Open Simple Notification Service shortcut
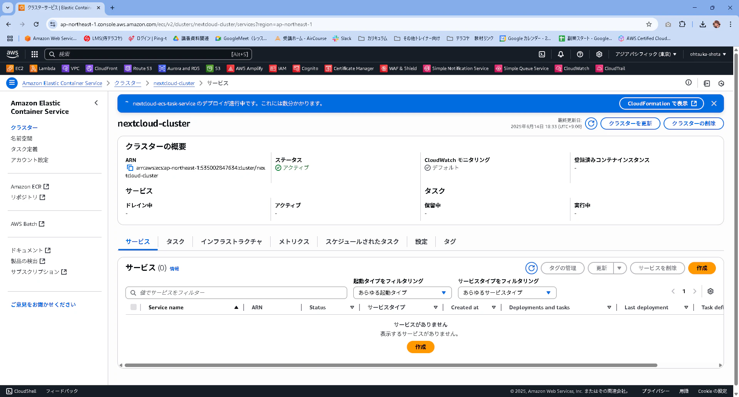The height and width of the screenshot is (397, 739). [456, 68]
